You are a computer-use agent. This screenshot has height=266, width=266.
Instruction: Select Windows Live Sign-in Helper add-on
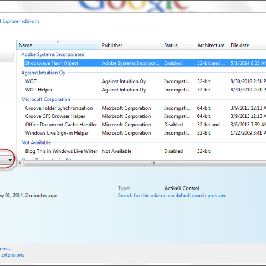pos(145,133)
